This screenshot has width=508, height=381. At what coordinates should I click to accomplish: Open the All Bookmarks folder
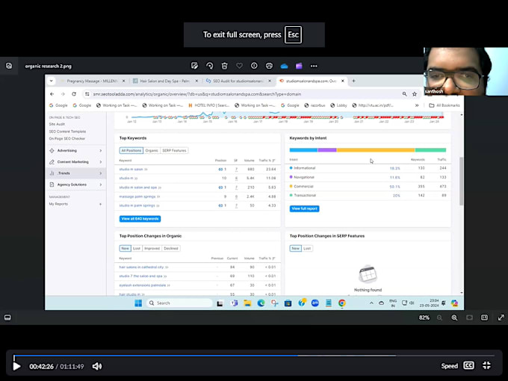pos(444,105)
